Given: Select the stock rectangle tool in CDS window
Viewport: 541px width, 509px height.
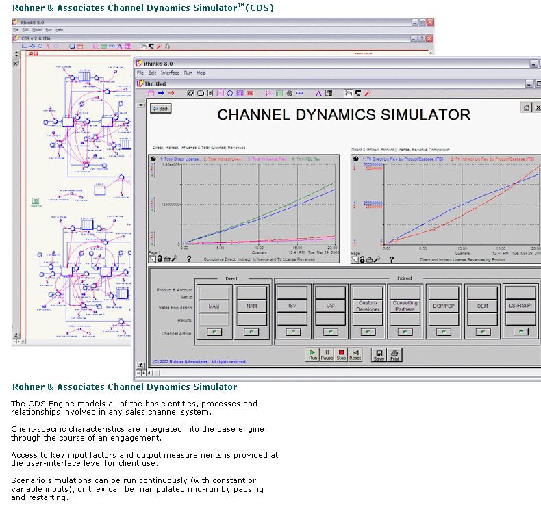Looking at the screenshot, I should (x=25, y=46).
